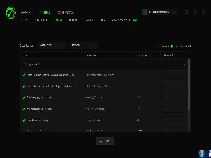
Task: Select the Recommended radio option
Action: click(x=172, y=46)
